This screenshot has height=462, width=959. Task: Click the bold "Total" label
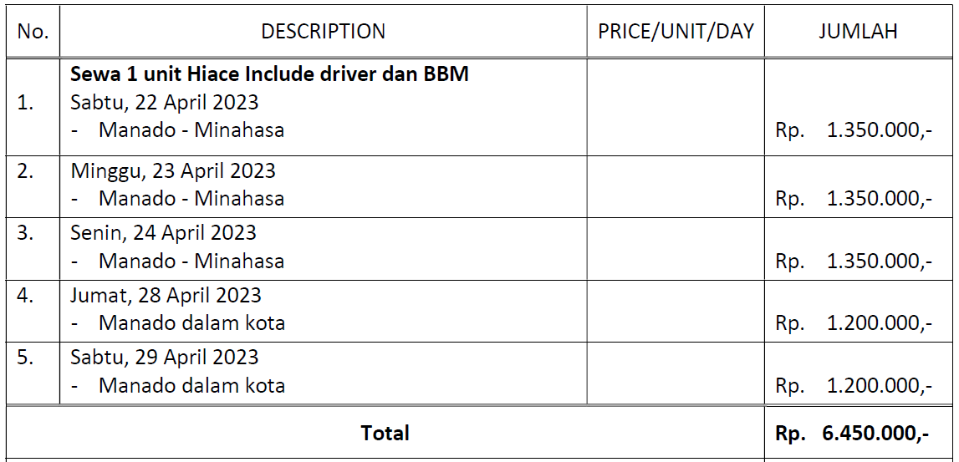pos(385,434)
